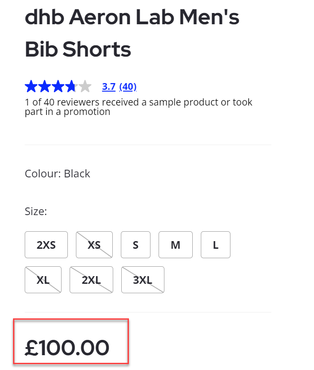Click the unavailable 2XL size button
314x370 pixels.
pos(91,280)
